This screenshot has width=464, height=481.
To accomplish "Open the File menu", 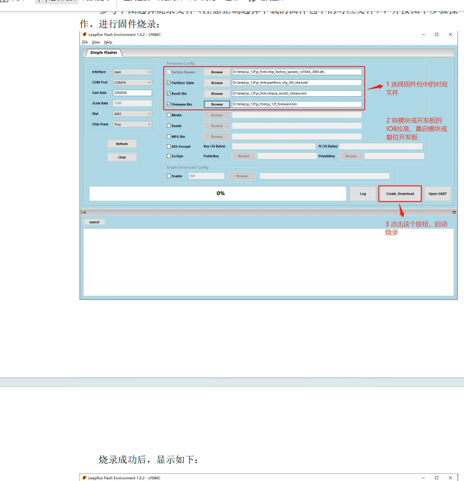I will pos(85,42).
